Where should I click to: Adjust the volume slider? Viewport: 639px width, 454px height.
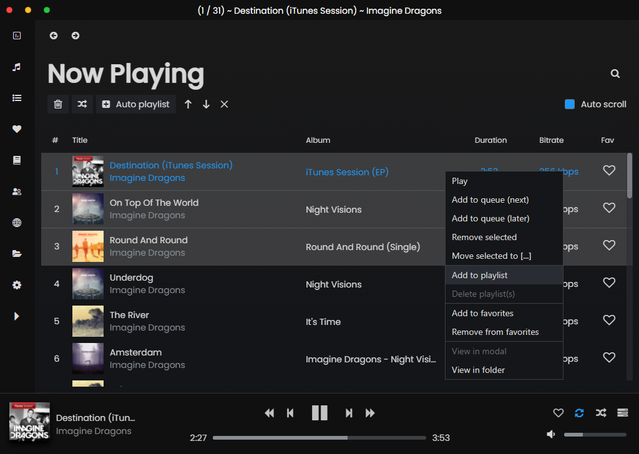595,435
